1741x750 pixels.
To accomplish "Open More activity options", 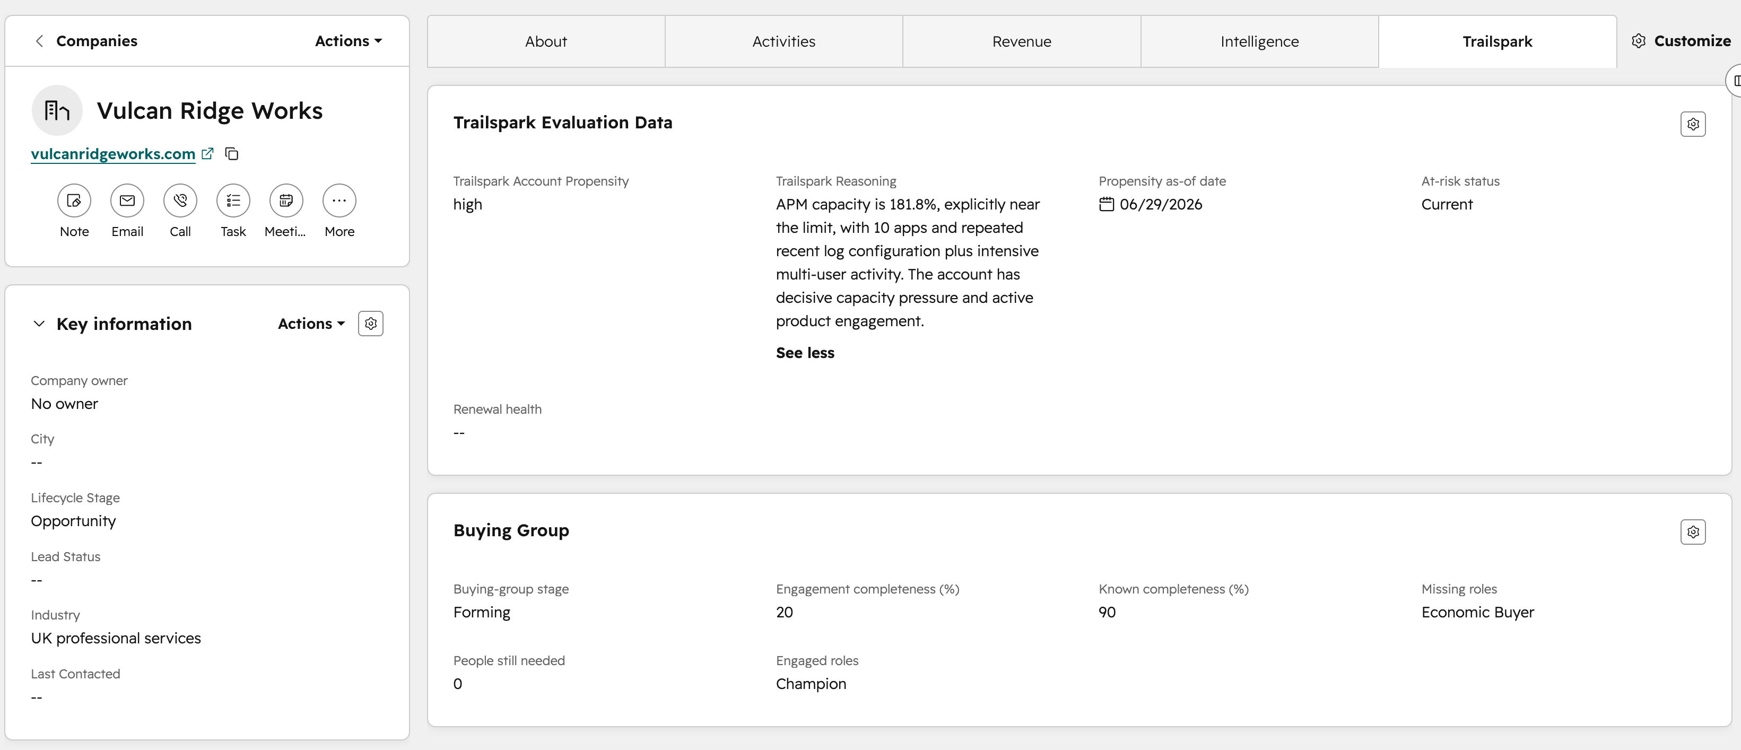I will click(340, 200).
